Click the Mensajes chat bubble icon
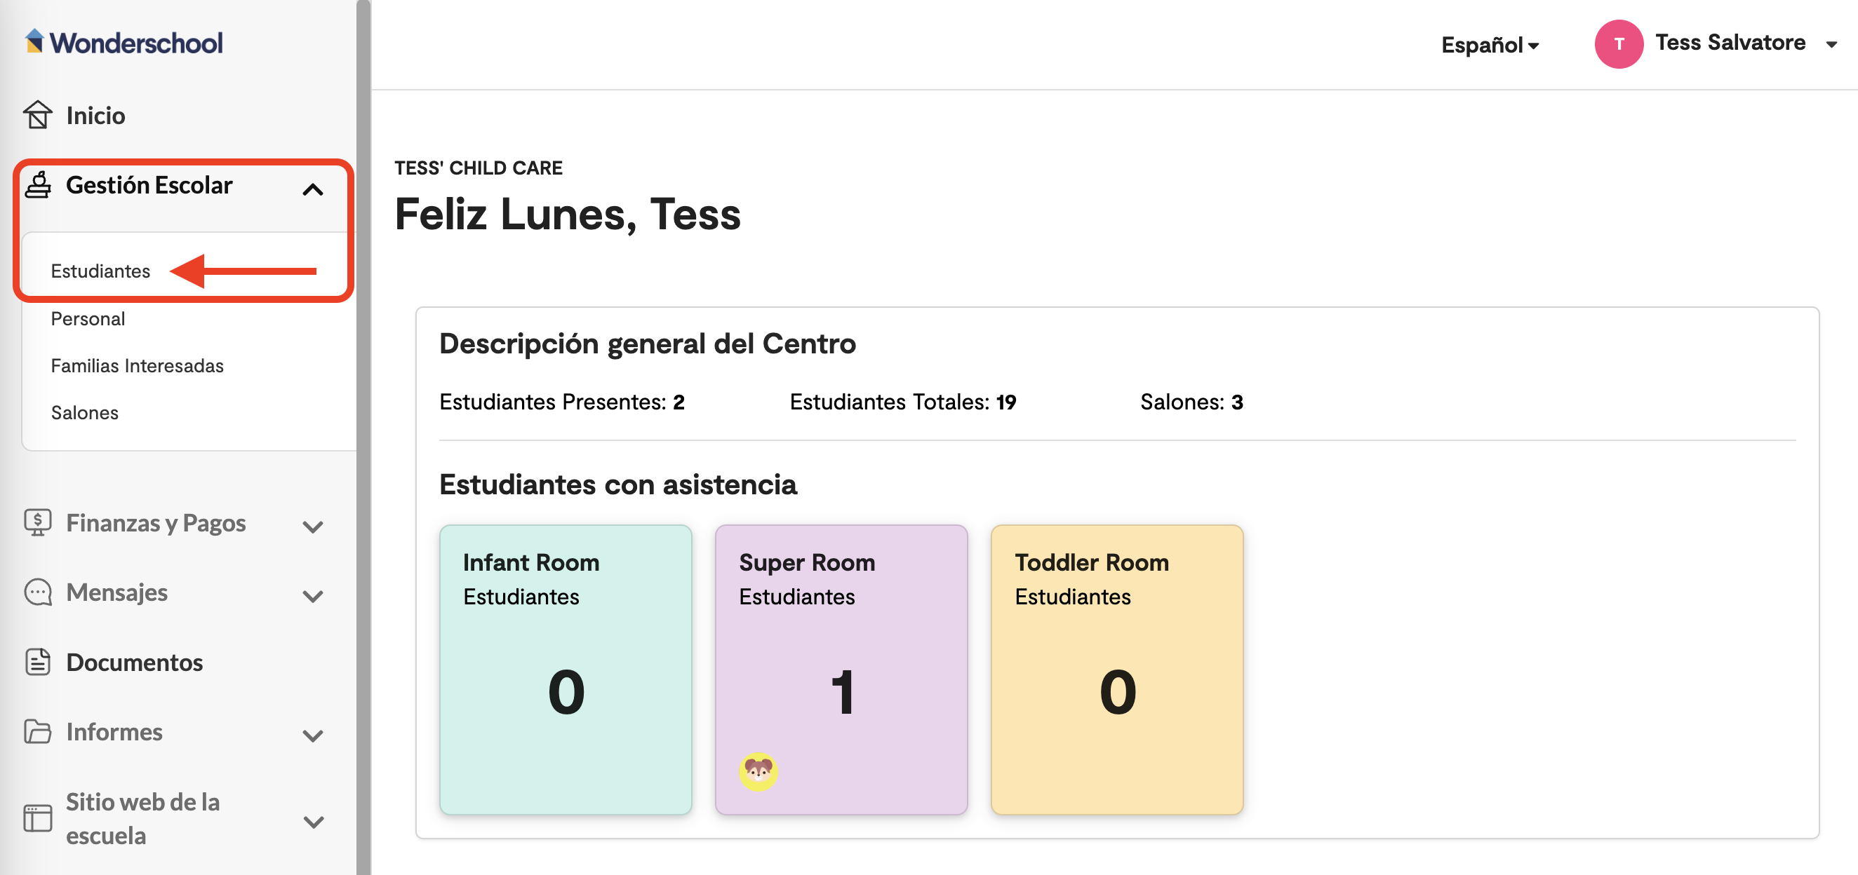The width and height of the screenshot is (1858, 875). coord(37,592)
